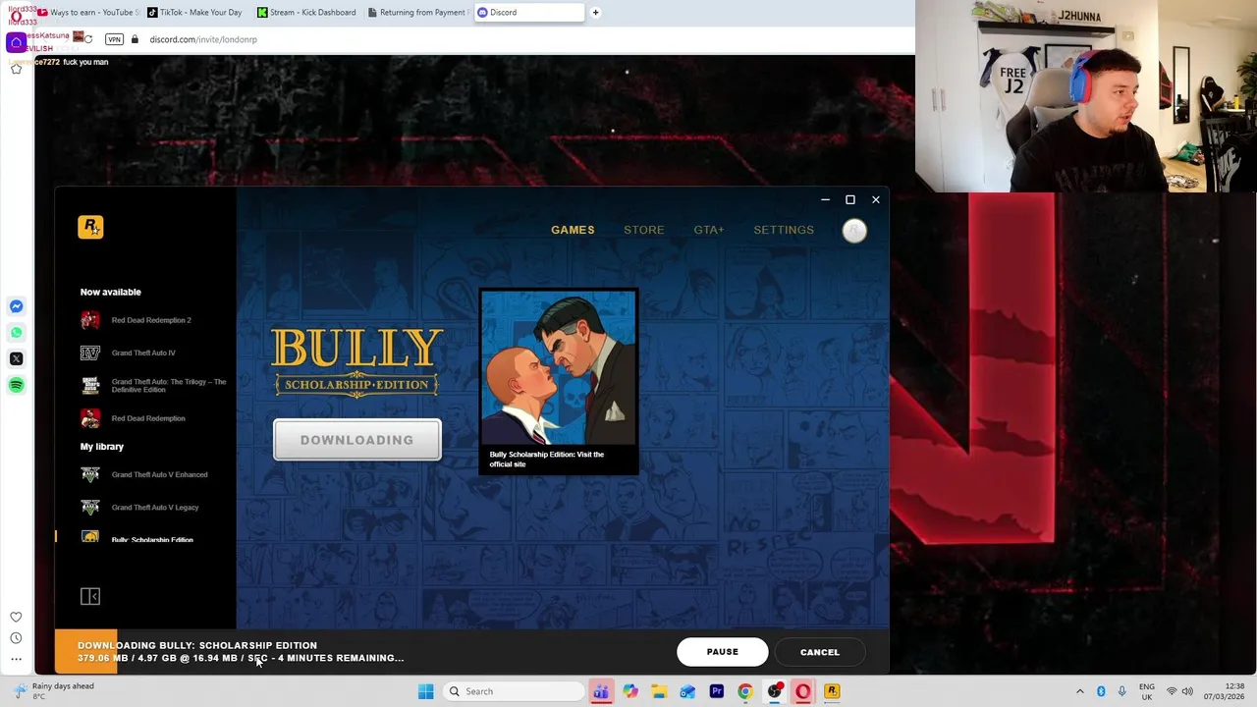Select the Bully Scholarship Edition library icon
Viewport: 1257px width, 707px height.
[90, 537]
